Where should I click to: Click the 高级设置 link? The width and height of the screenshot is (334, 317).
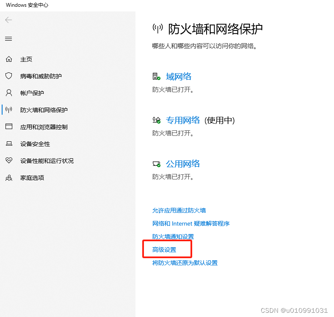[164, 250]
